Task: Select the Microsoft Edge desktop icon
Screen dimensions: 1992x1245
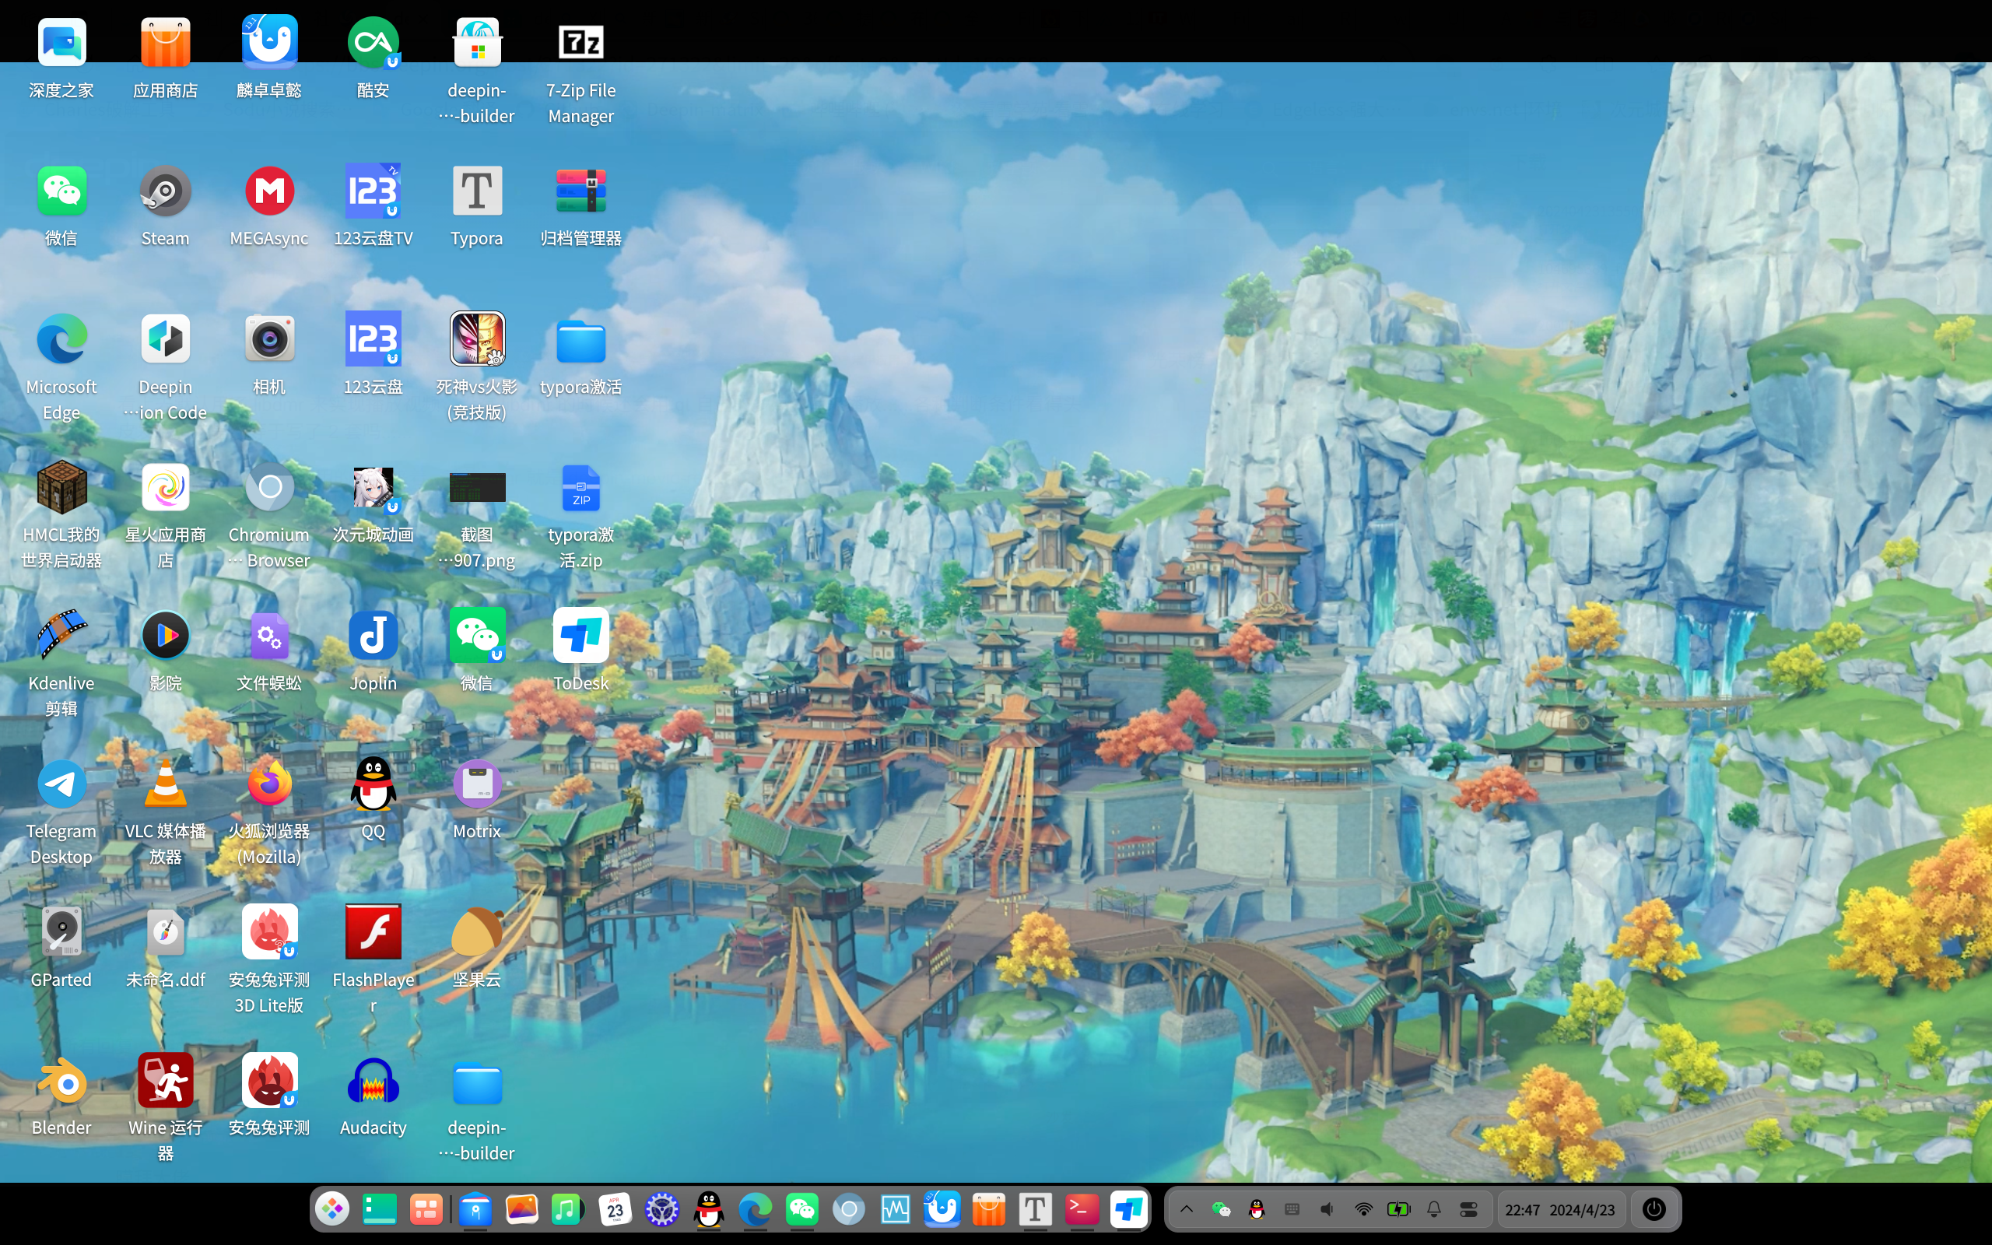Action: pyautogui.click(x=61, y=339)
